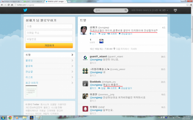193x120 pixels.
Task: Open Windows Start button
Action: point(3,118)
